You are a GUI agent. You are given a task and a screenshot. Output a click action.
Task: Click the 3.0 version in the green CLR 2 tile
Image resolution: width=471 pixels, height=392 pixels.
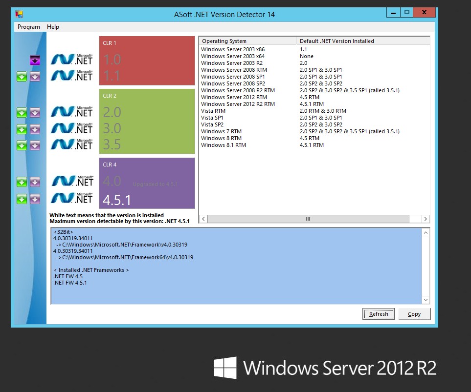coord(112,128)
